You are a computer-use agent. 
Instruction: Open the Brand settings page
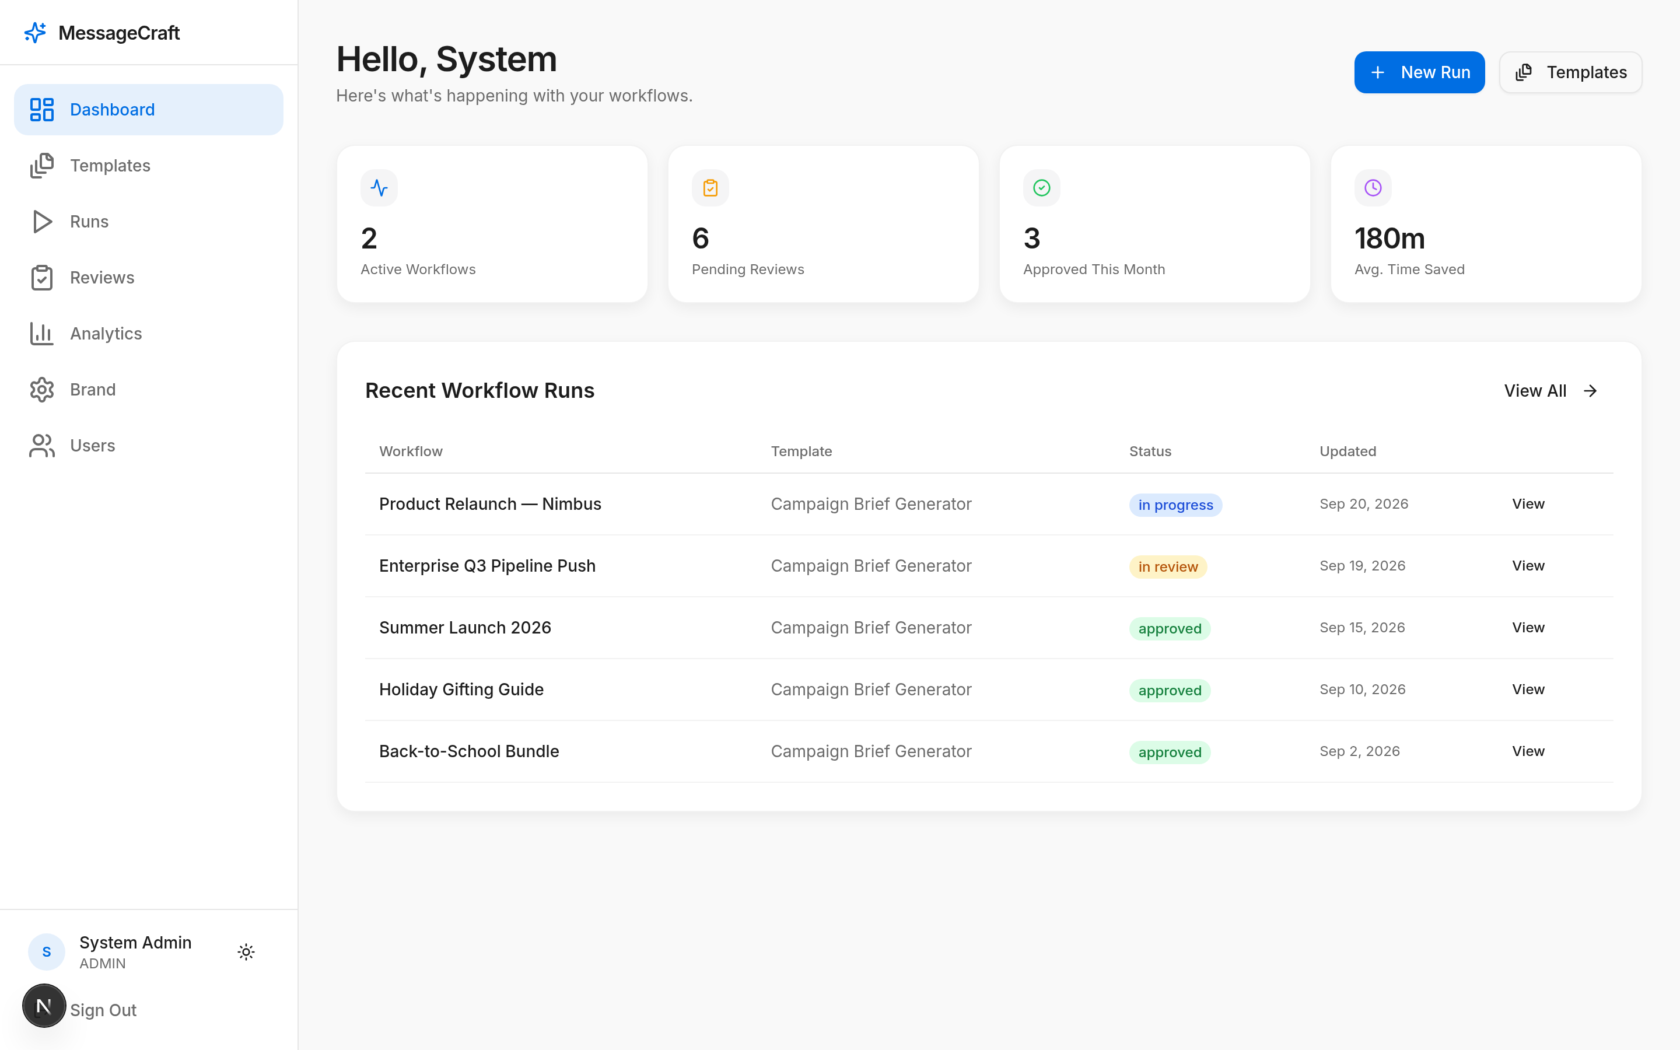point(149,390)
